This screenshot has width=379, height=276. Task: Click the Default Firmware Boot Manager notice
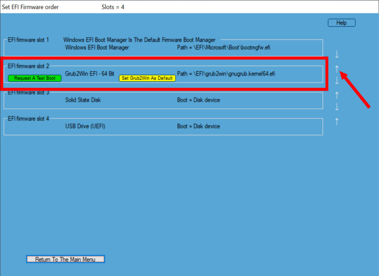coord(139,40)
